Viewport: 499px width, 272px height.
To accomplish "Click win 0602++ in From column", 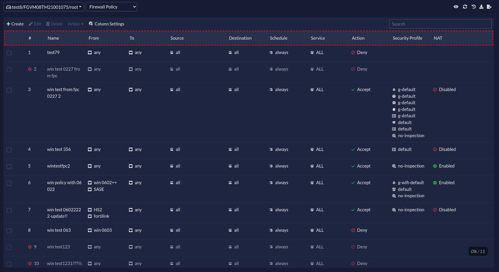I will 105,183.
